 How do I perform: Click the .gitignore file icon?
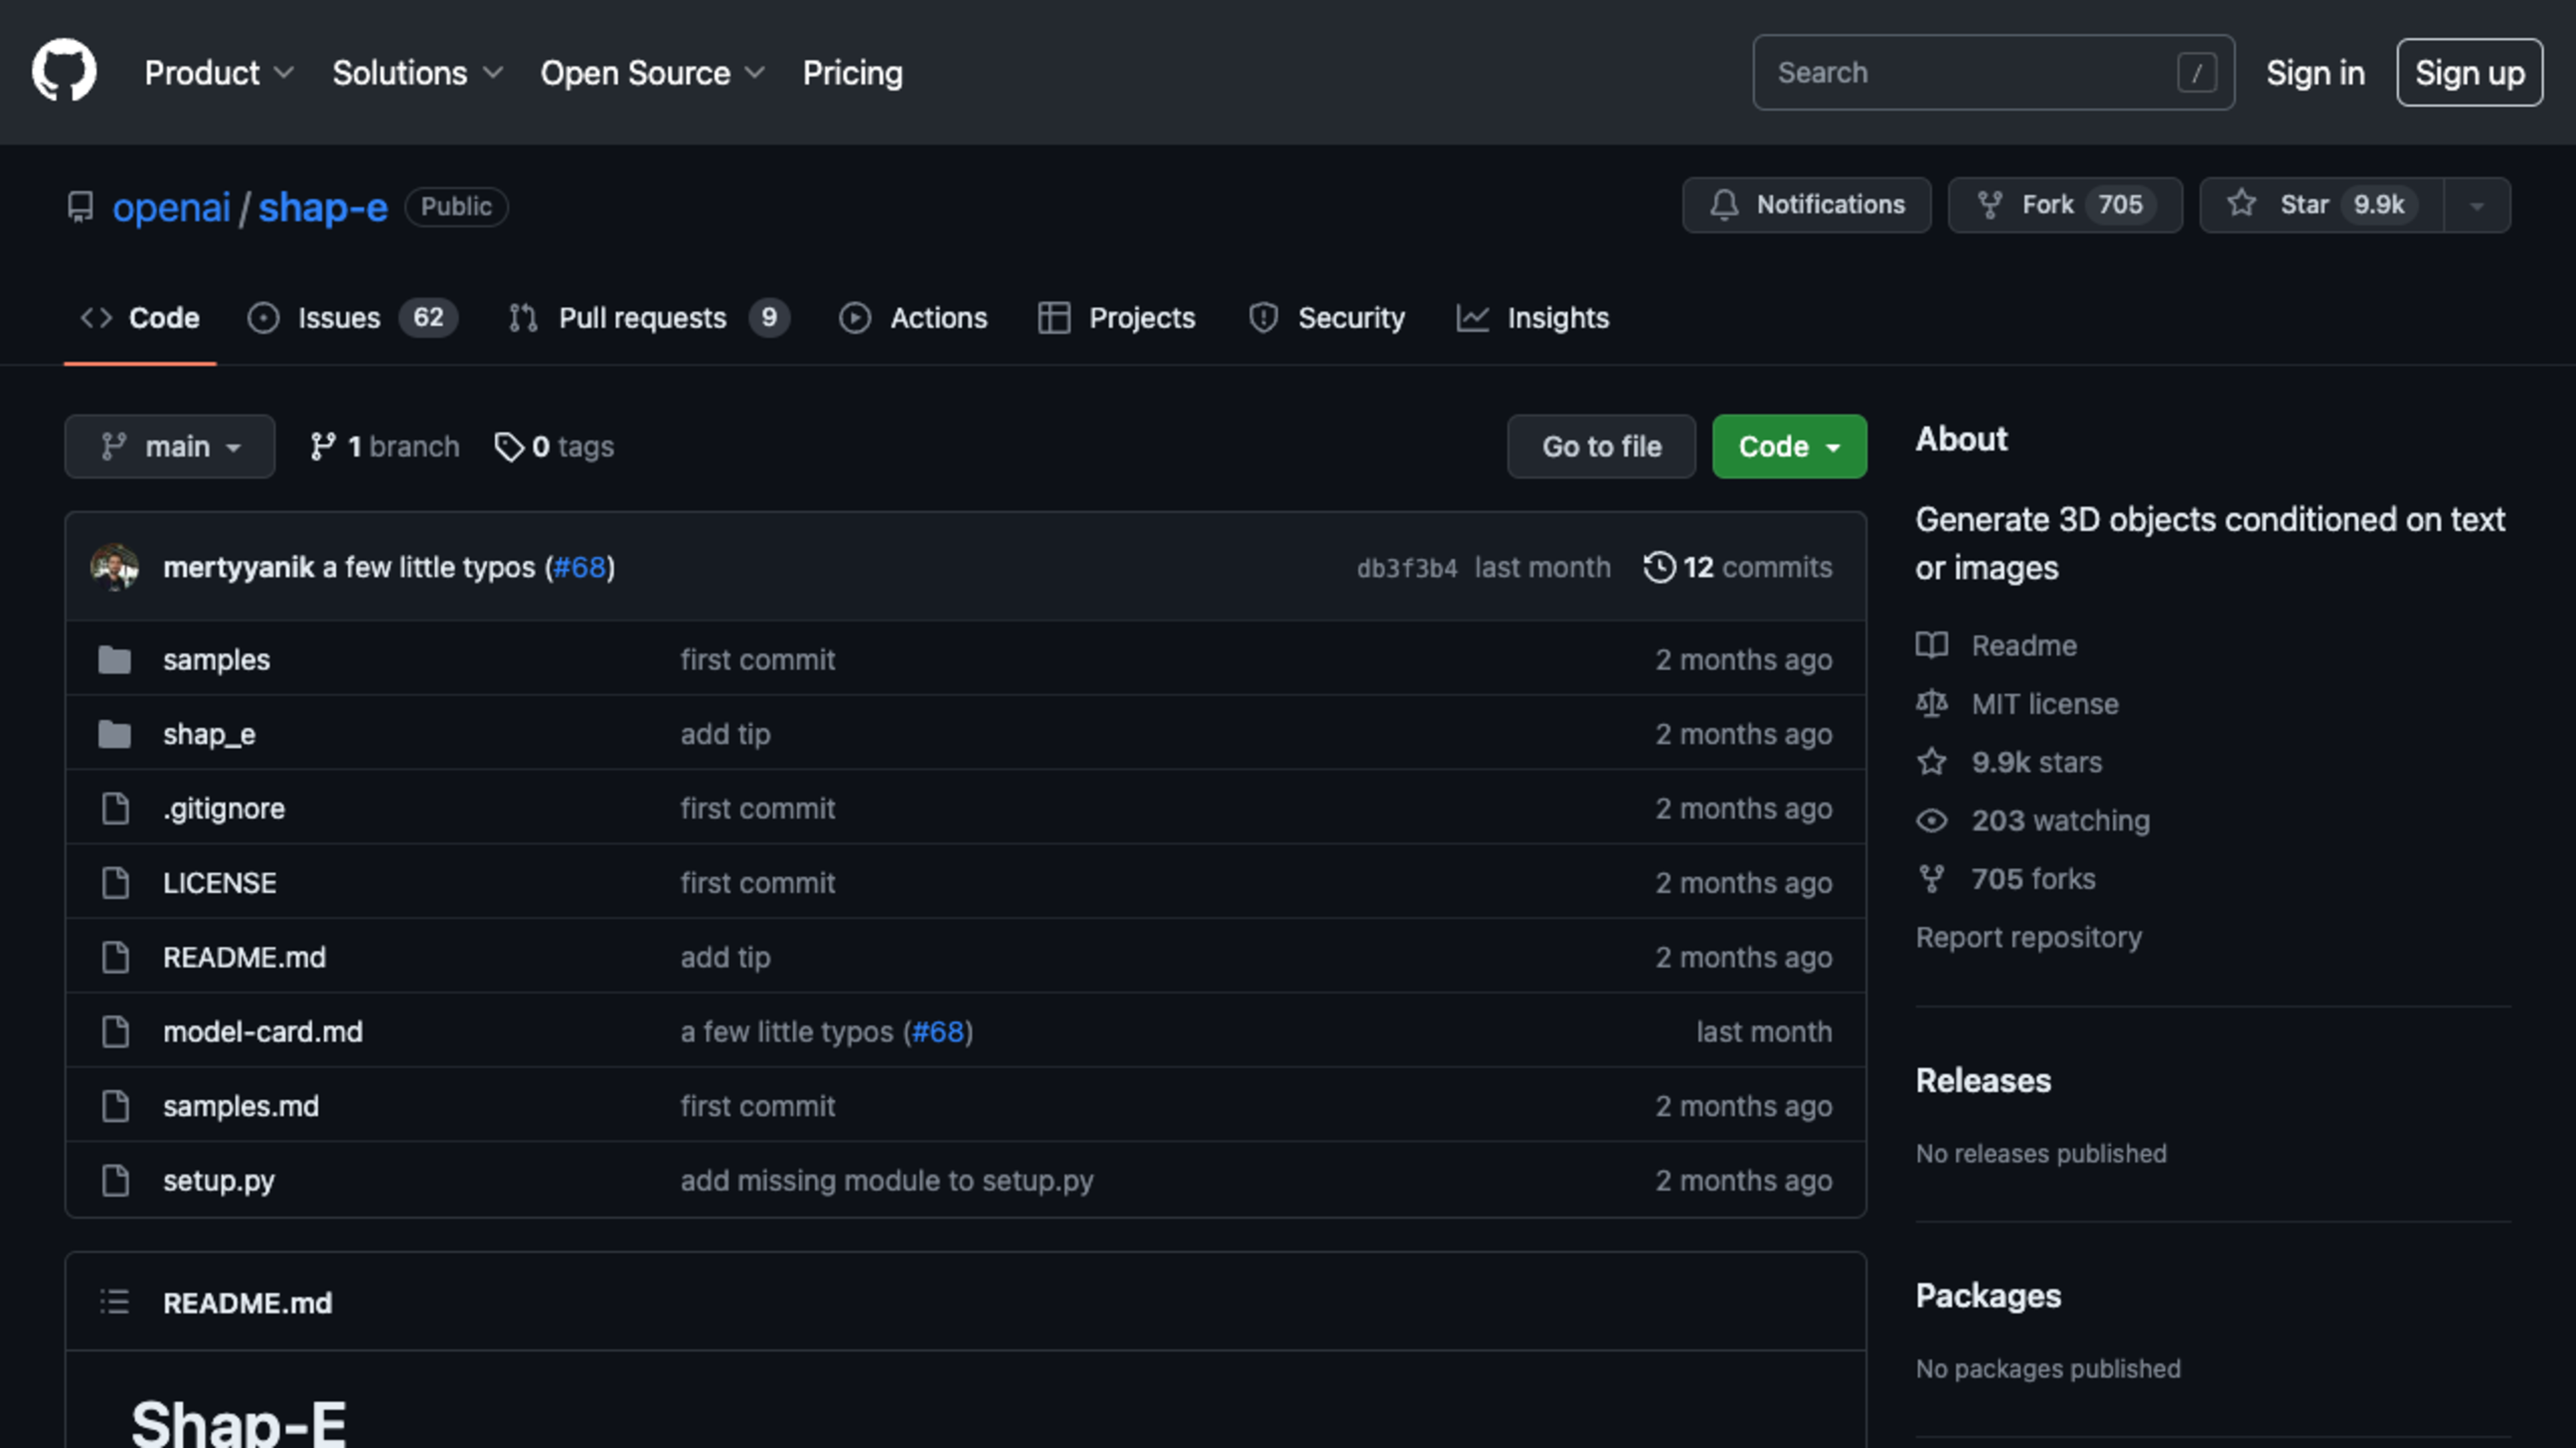[116, 808]
